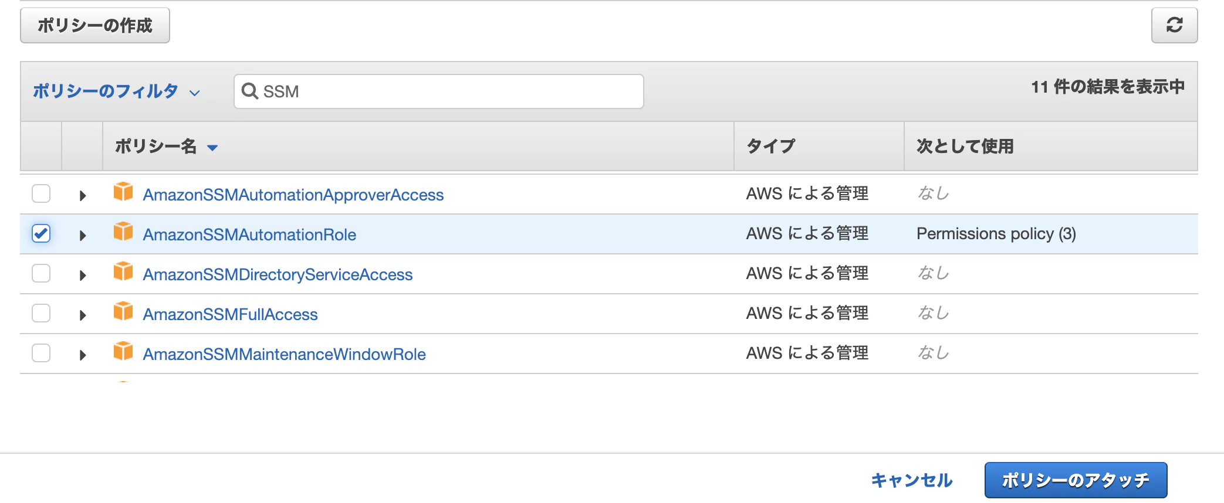Expand the AmazonSSMMaintenanceWindowRole row details
The image size is (1224, 503).
tap(83, 355)
